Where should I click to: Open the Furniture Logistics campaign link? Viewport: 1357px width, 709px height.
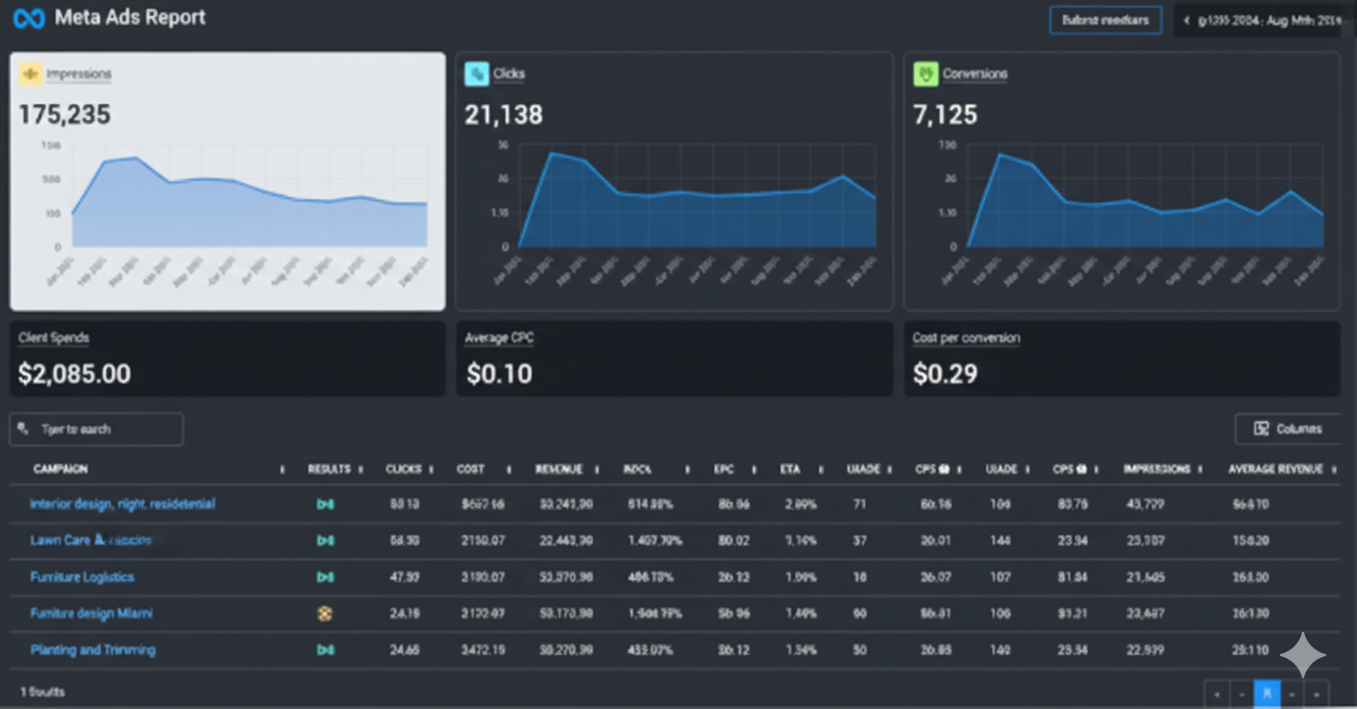pyautogui.click(x=82, y=577)
